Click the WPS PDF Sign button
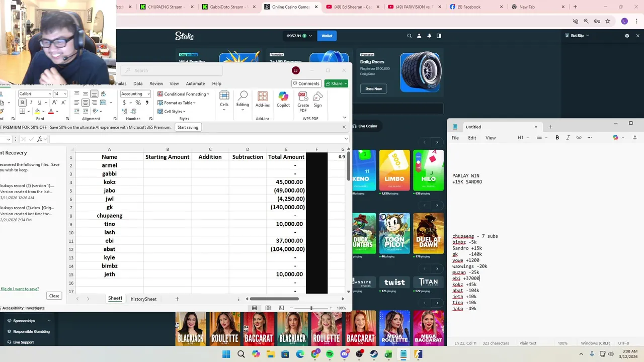Screen dimensions: 644x362 (317, 99)
